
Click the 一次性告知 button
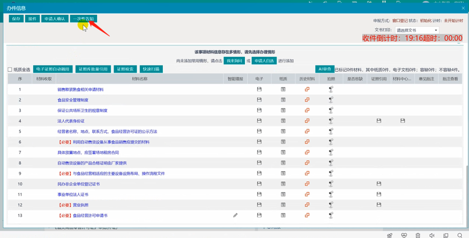[x=83, y=19]
